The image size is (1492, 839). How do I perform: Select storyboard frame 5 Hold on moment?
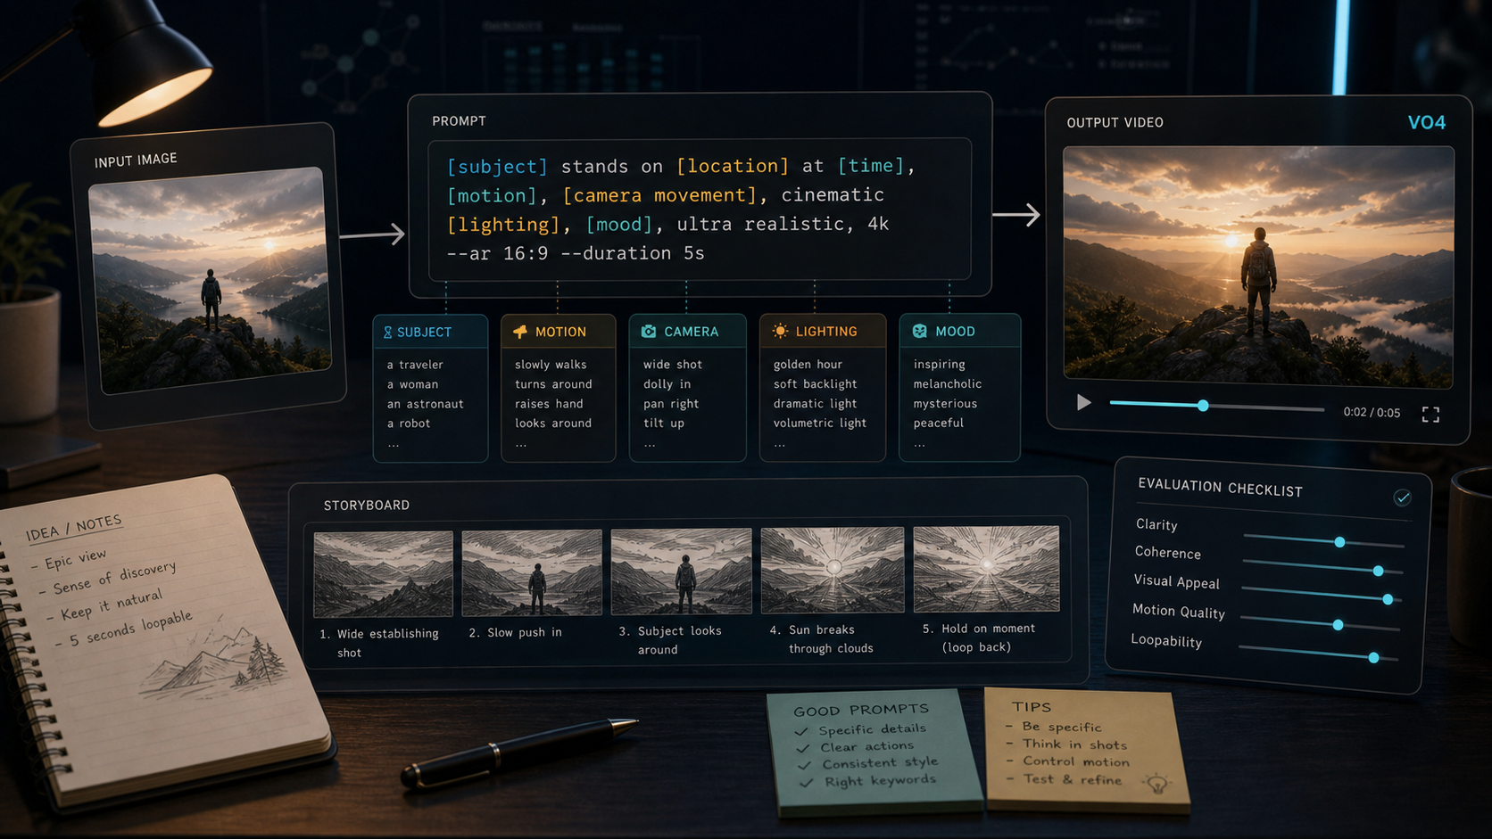click(986, 568)
